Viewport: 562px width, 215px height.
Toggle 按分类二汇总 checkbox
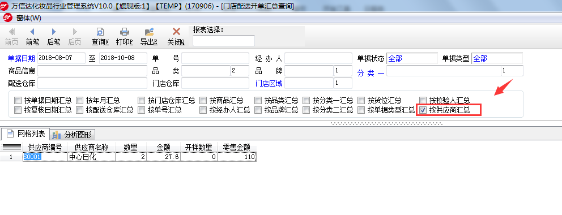pyautogui.click(x=306, y=110)
